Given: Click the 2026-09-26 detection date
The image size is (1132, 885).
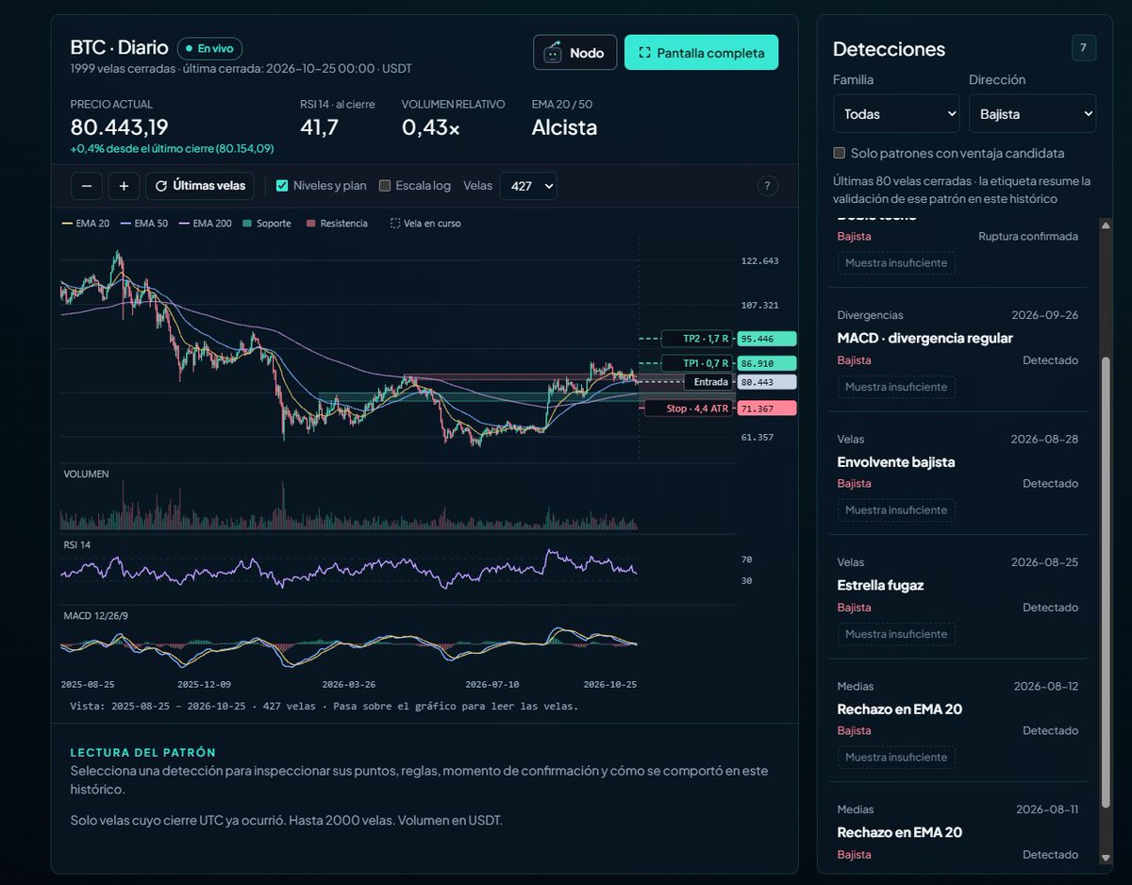Looking at the screenshot, I should 1044,315.
